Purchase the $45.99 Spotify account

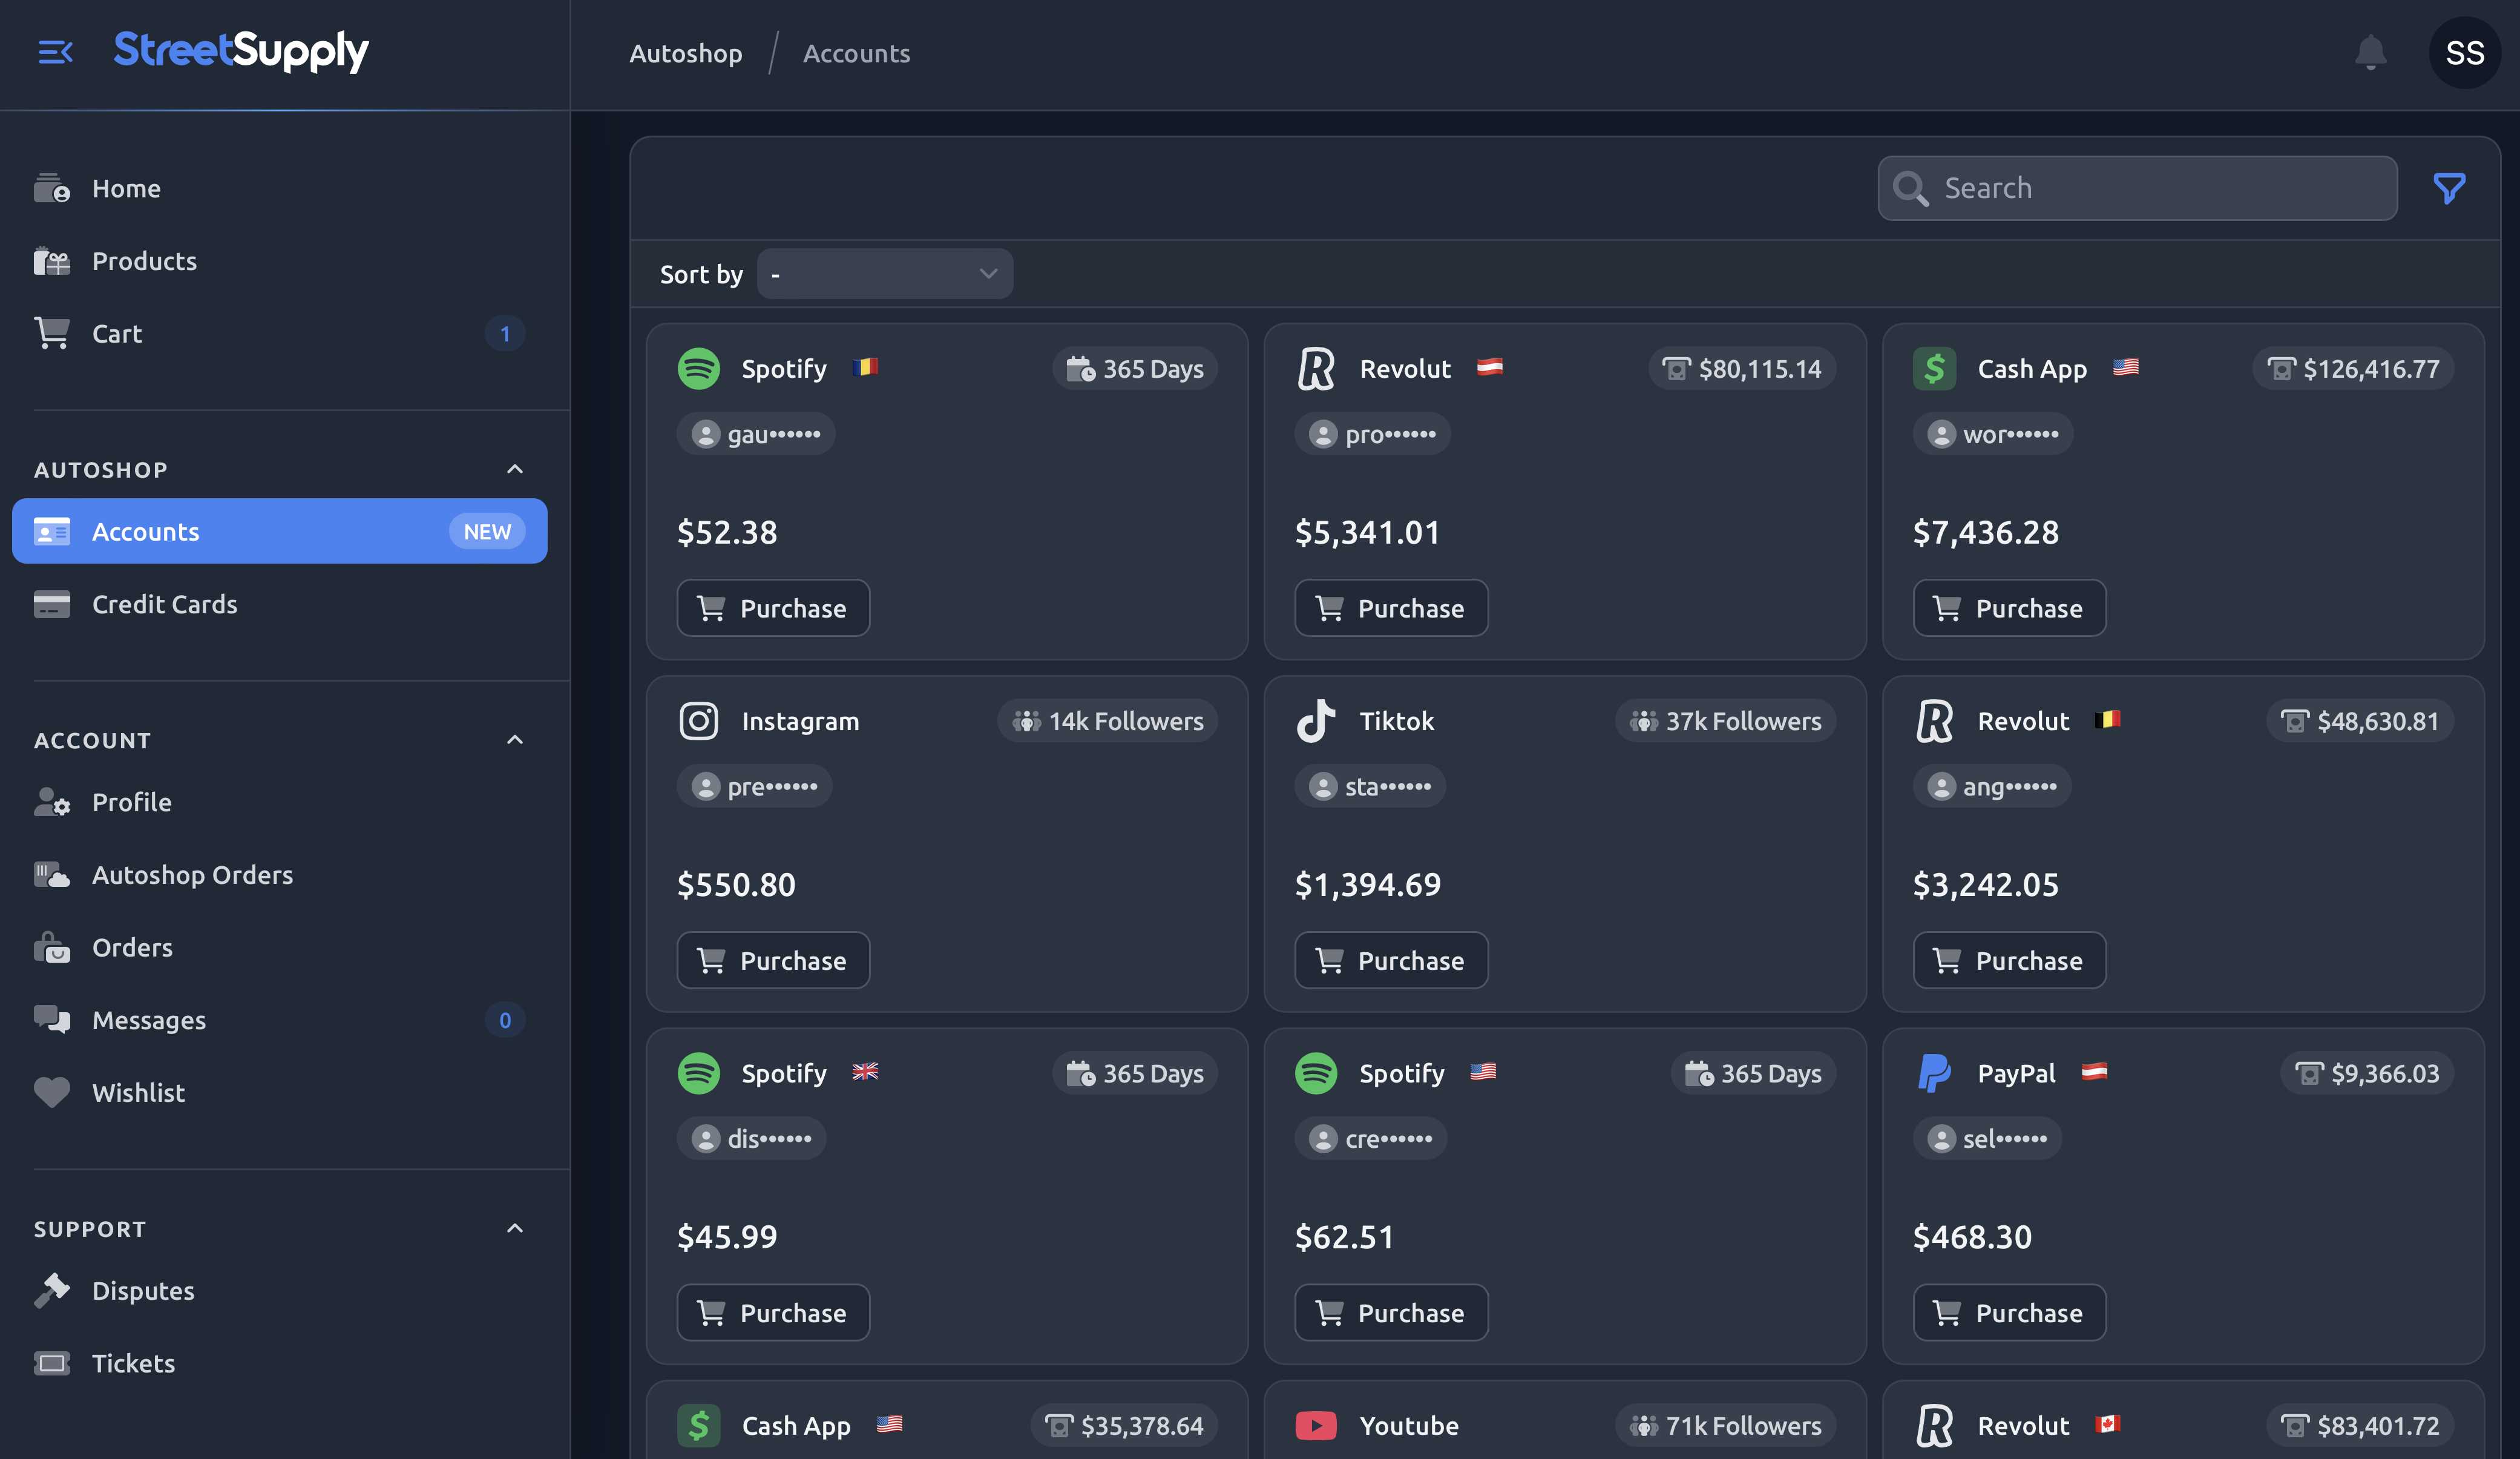[x=773, y=1312]
